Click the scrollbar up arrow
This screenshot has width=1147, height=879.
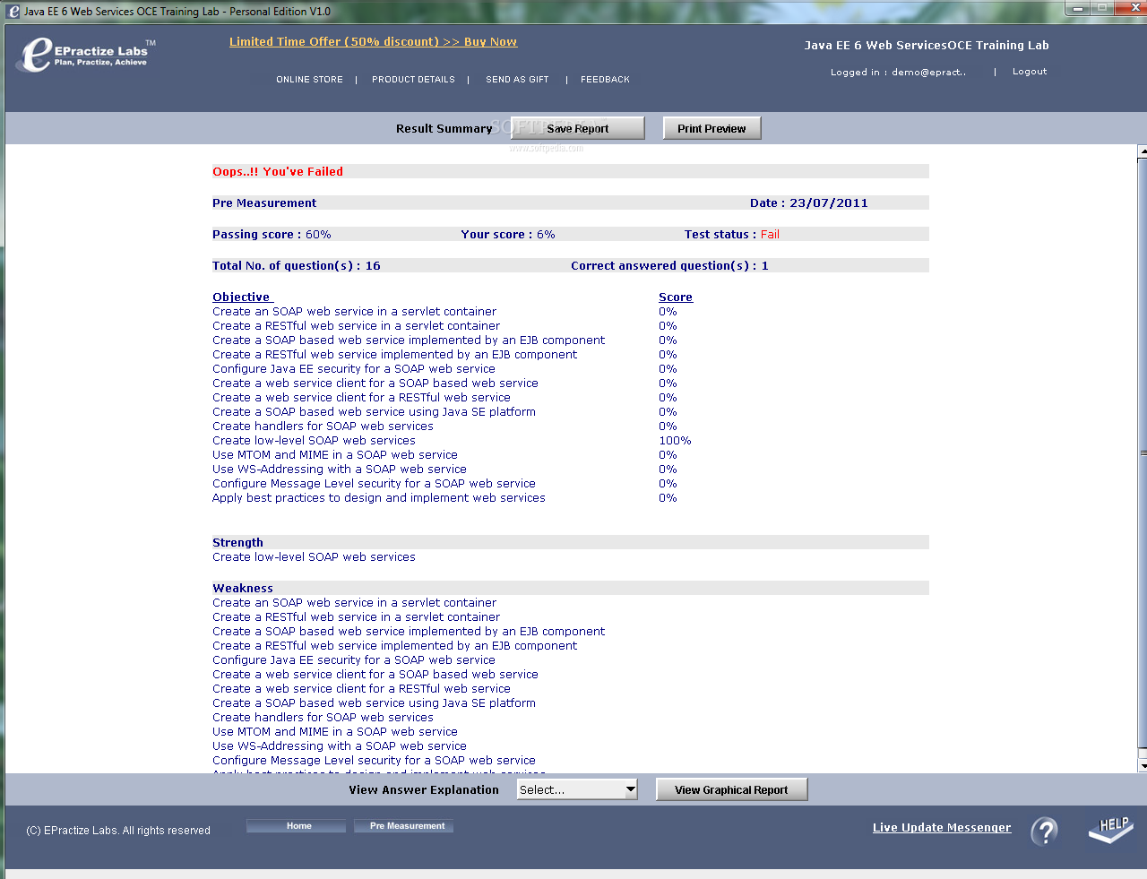tap(1143, 152)
